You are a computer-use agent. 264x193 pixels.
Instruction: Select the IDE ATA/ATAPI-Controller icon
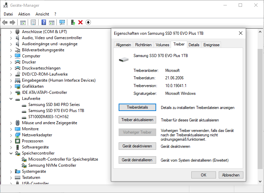(x=18, y=92)
